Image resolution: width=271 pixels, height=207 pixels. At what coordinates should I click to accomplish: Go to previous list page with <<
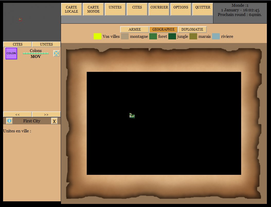pos(18,115)
